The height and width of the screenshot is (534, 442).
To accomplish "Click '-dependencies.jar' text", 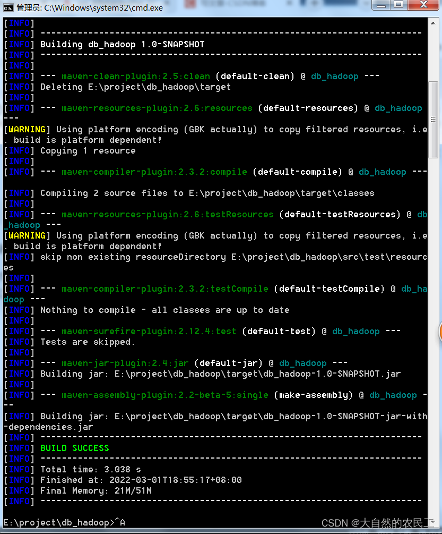I will coord(48,427).
